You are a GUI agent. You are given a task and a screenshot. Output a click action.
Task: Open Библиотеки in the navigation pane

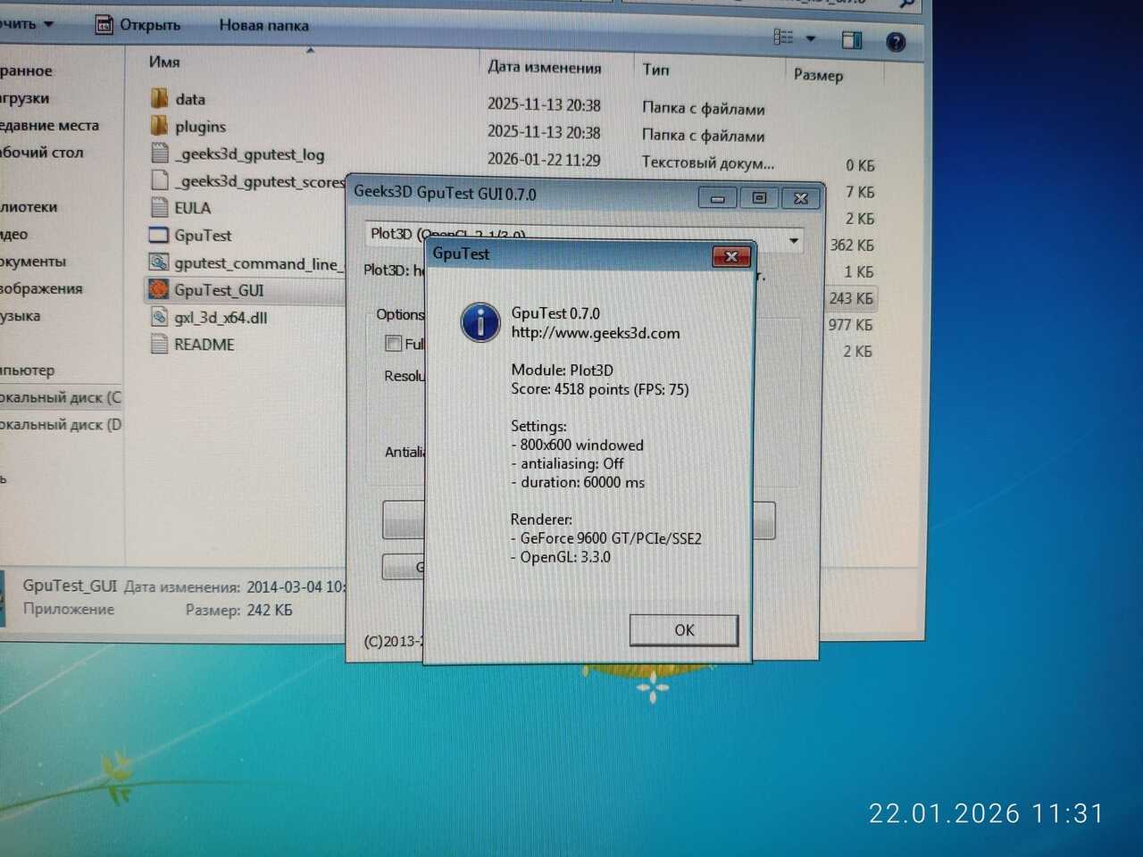click(x=29, y=206)
